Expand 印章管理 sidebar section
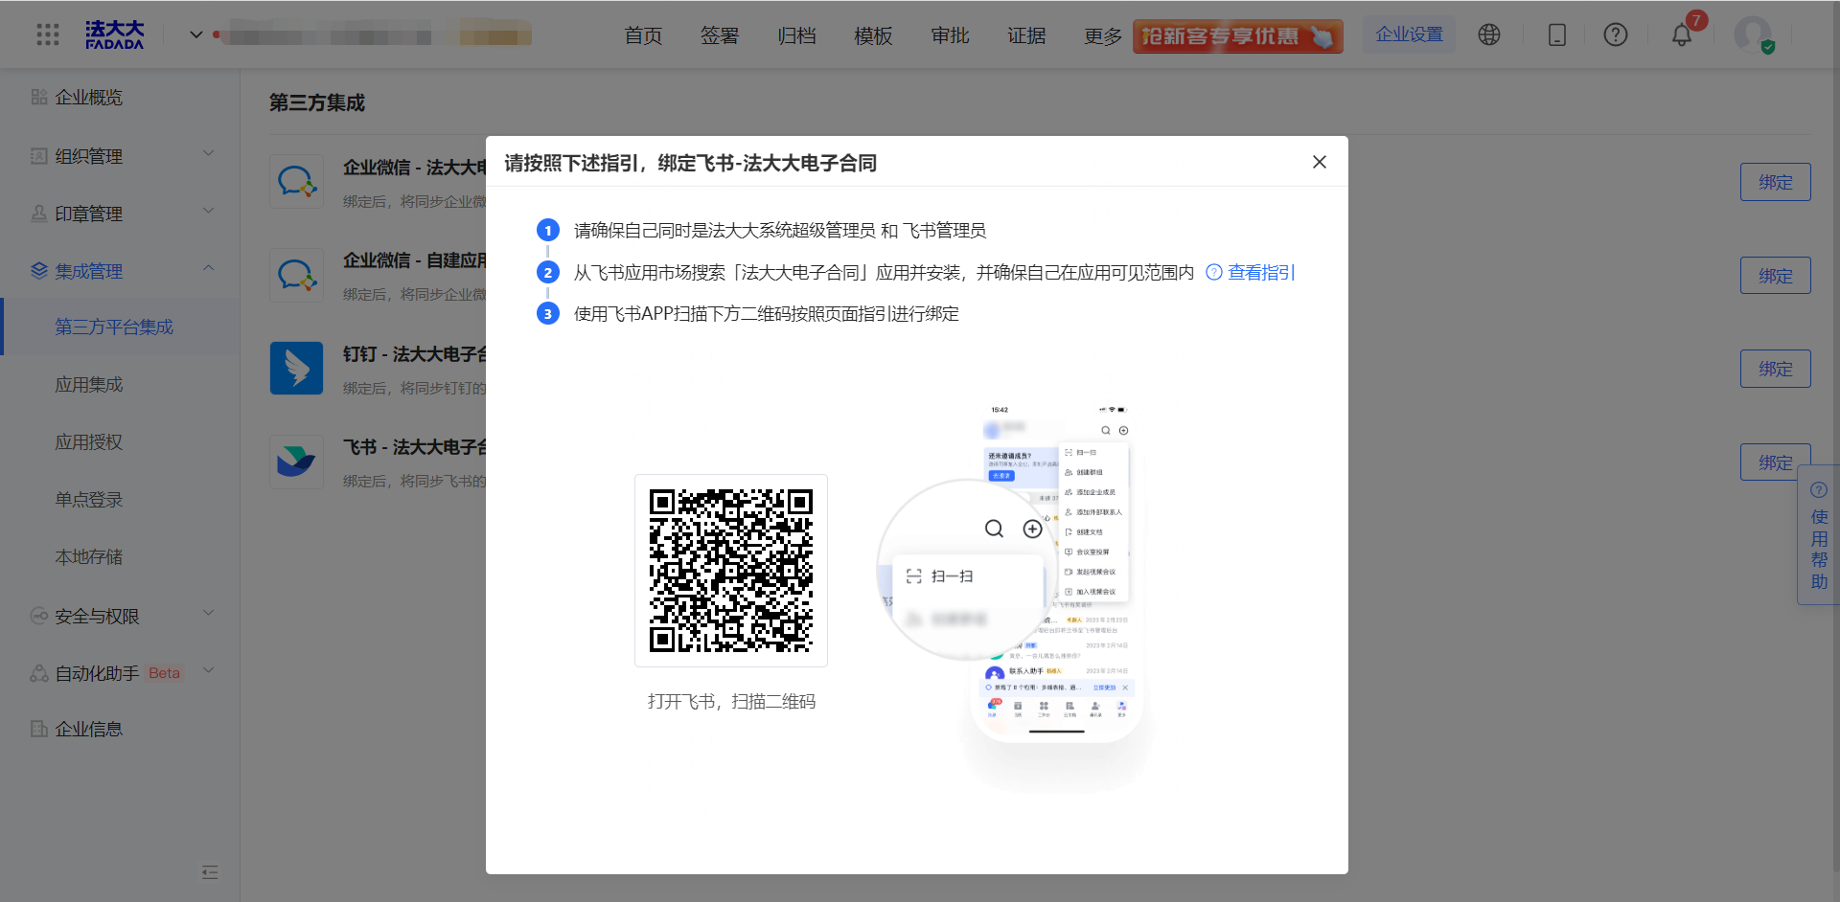1840x902 pixels. tap(120, 214)
